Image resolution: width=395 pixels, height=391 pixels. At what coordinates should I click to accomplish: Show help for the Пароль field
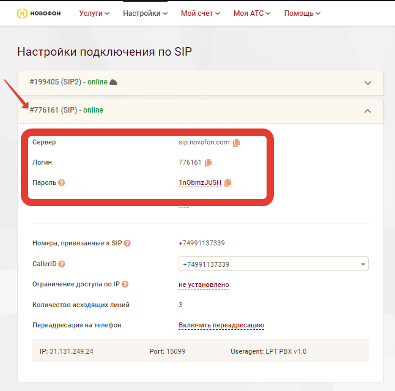point(62,182)
